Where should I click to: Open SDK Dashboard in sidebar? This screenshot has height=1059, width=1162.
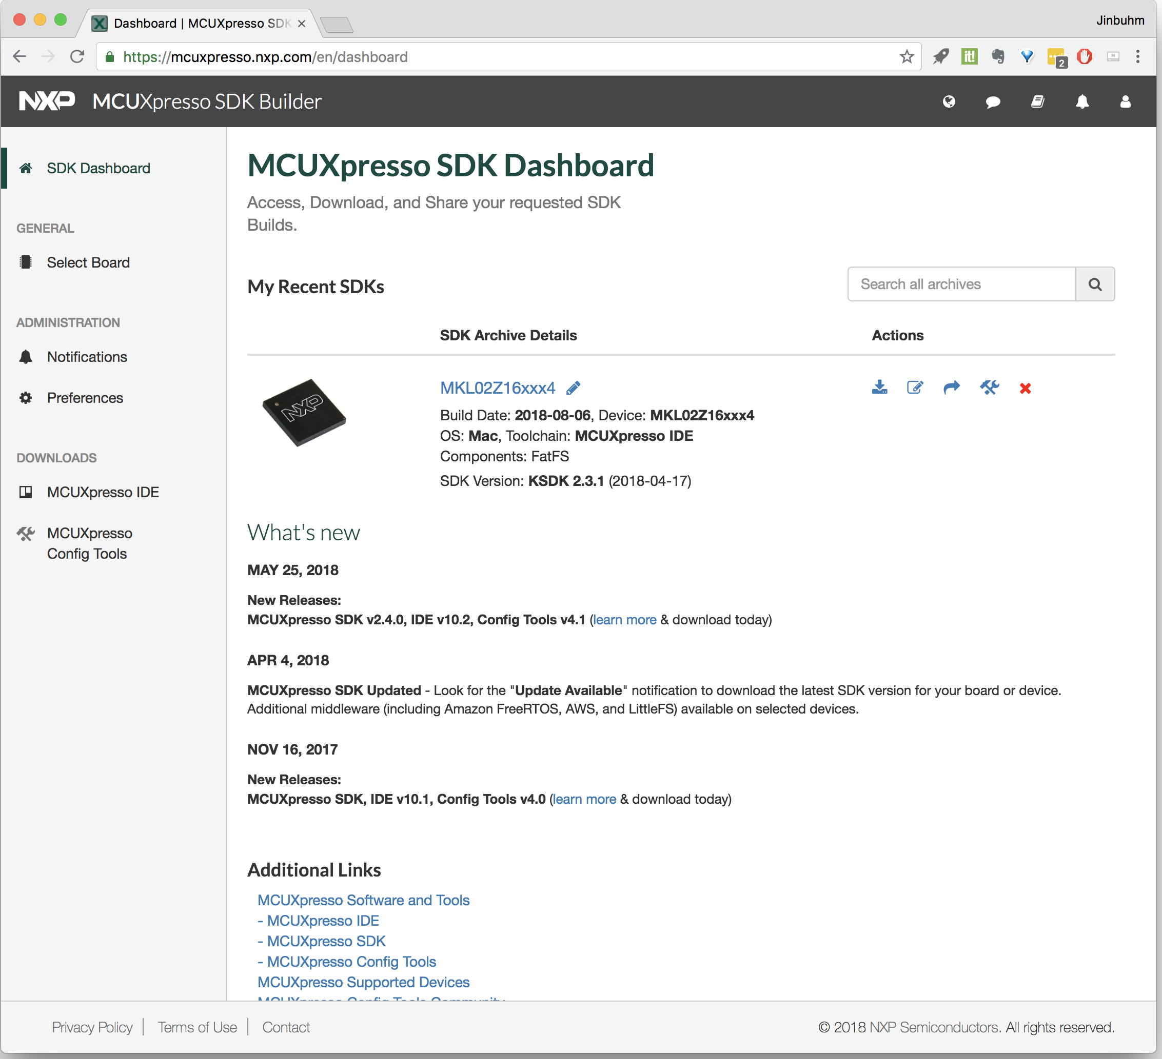coord(99,168)
